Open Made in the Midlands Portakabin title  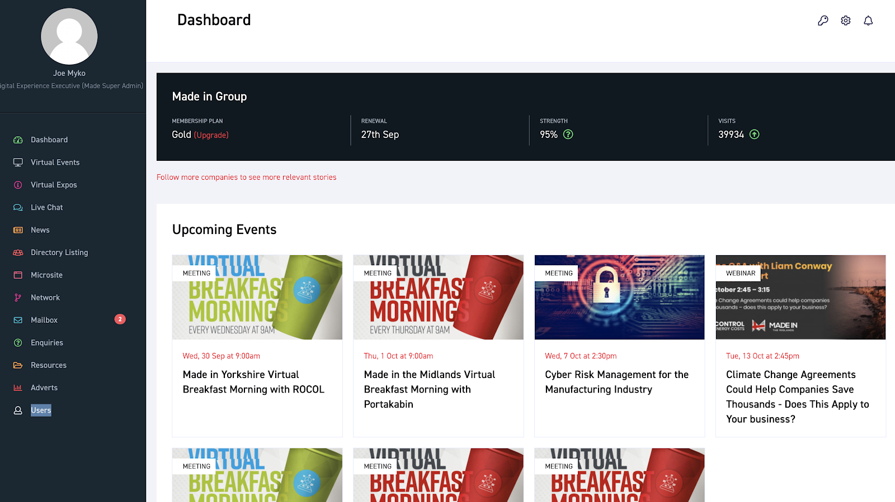click(x=430, y=389)
